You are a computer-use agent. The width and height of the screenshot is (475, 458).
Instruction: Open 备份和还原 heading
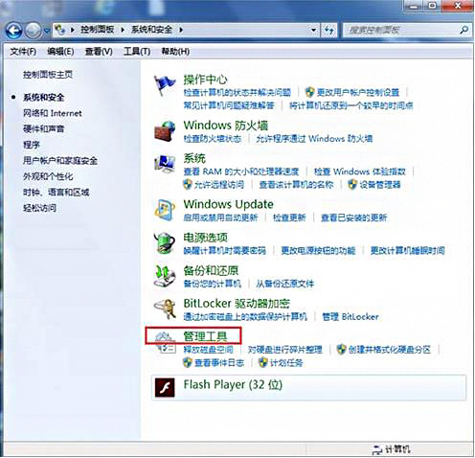(211, 270)
